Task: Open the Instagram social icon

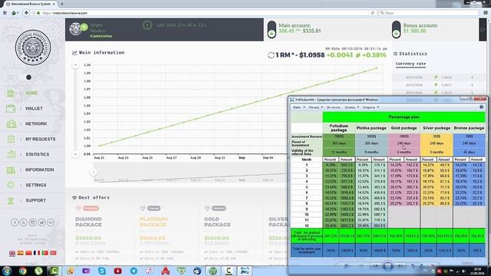Action: point(32,222)
